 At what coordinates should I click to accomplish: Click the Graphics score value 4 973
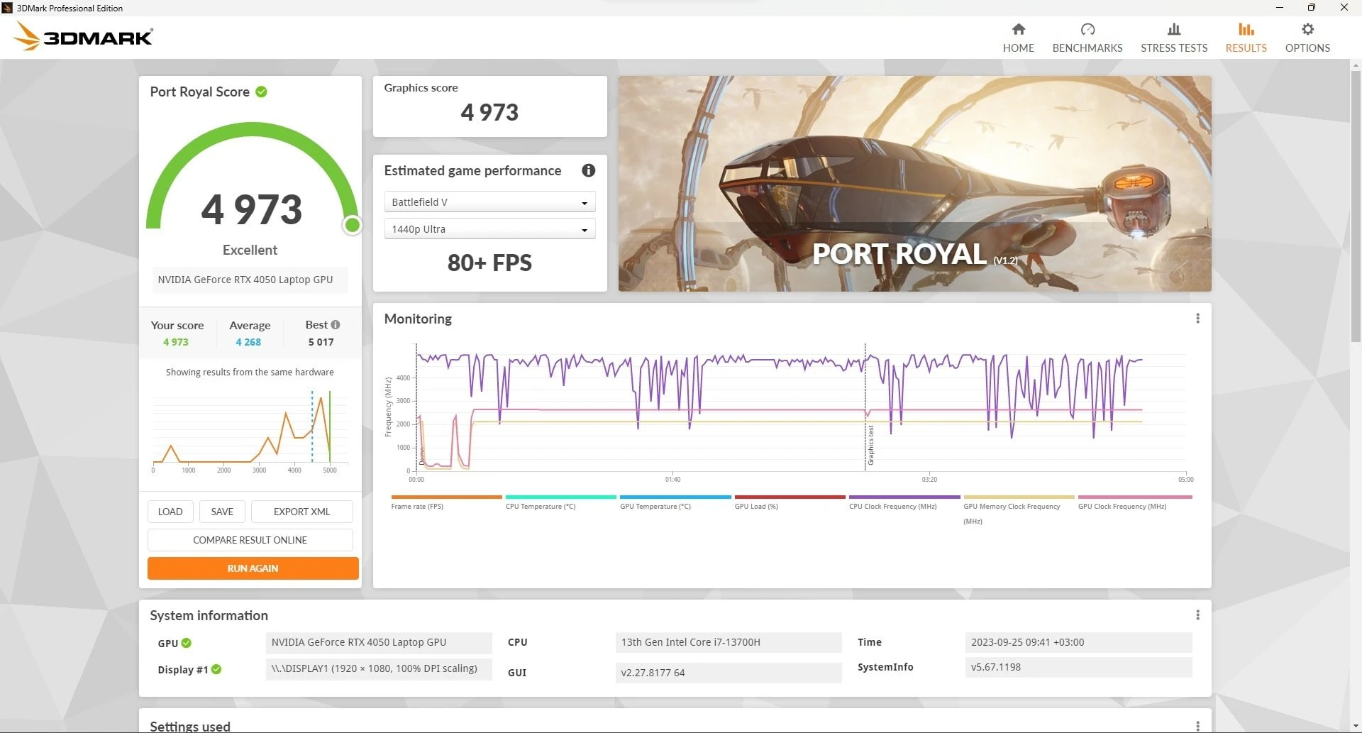[x=489, y=112]
